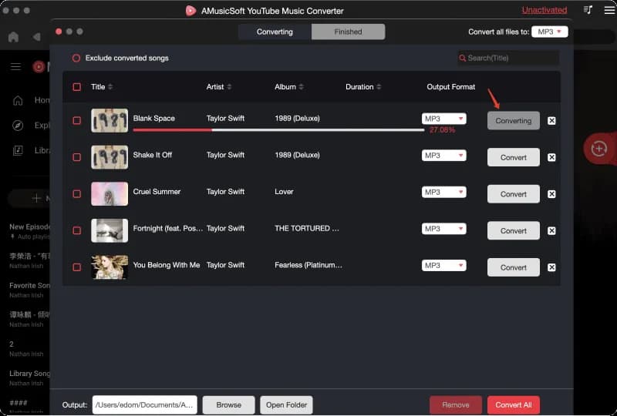Viewport: 617px width, 416px height.
Task: Open the Convert all files to dropdown
Action: (x=550, y=32)
